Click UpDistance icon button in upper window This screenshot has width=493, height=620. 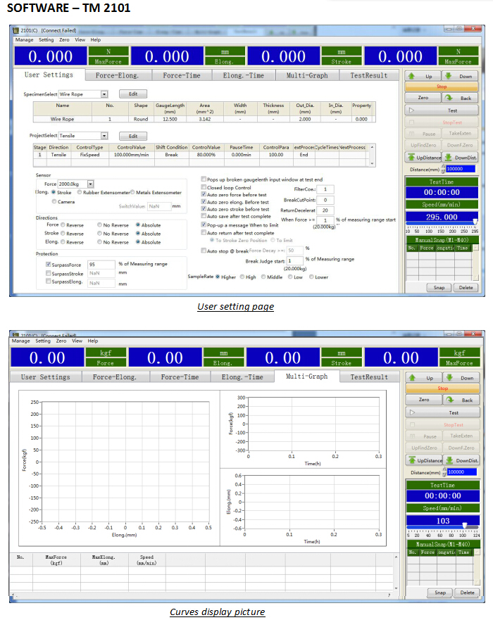click(x=423, y=158)
